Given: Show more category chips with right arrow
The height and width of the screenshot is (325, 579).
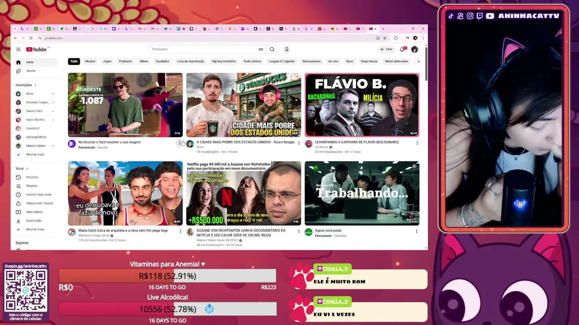Looking at the screenshot, I should 418,61.
